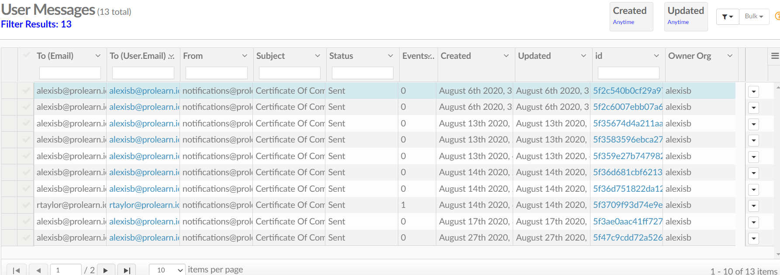Screen dimensions: 780x275
Task: Open the rtaylor@prolearn user email link
Action: [x=144, y=205]
